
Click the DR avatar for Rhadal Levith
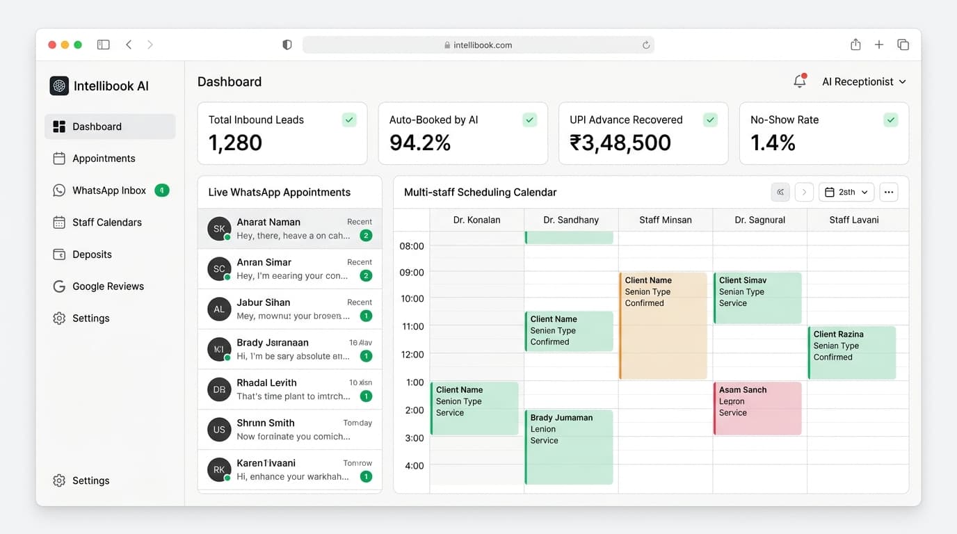coord(219,389)
